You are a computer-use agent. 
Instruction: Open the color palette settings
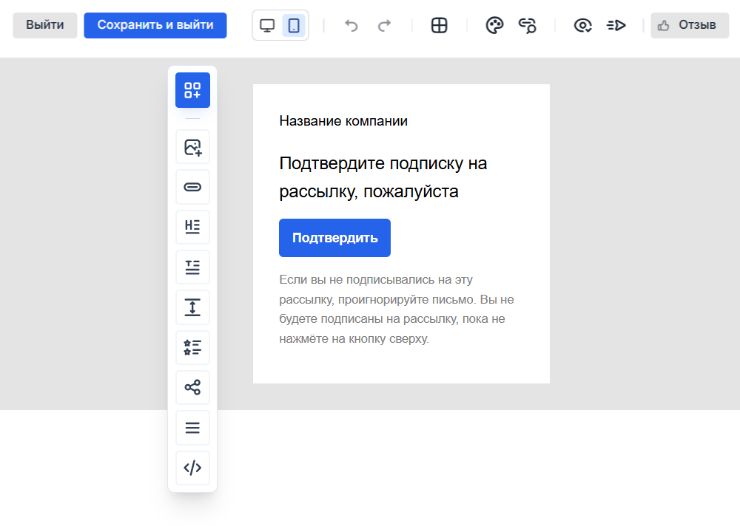point(494,25)
